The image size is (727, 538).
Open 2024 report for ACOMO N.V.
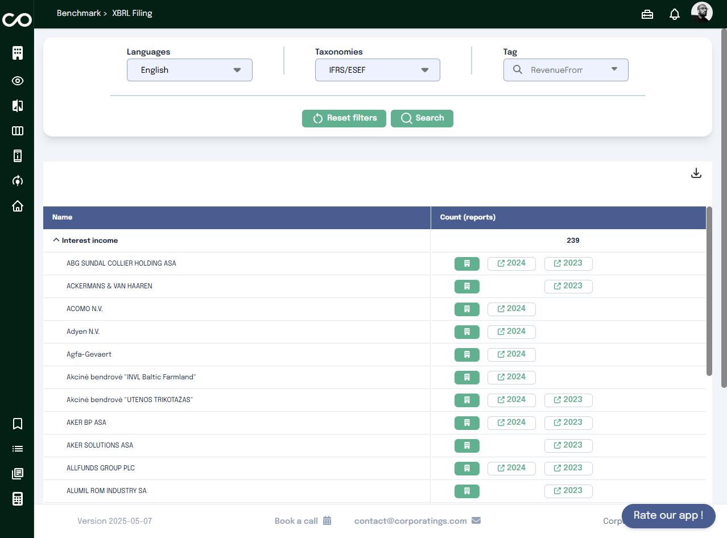[511, 309]
